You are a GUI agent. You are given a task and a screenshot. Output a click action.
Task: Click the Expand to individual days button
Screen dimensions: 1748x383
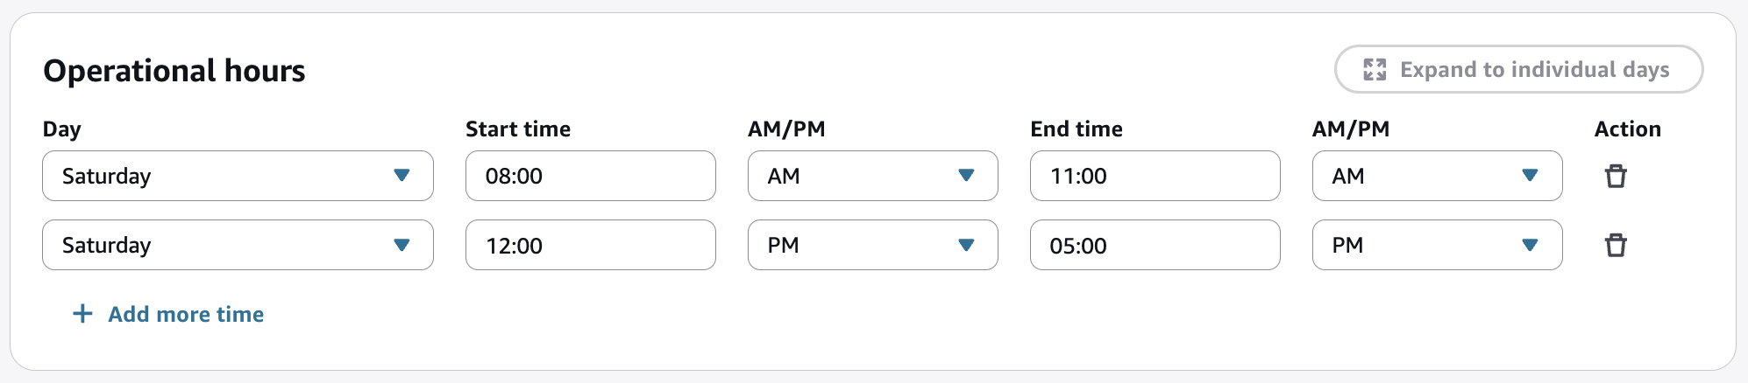point(1518,70)
